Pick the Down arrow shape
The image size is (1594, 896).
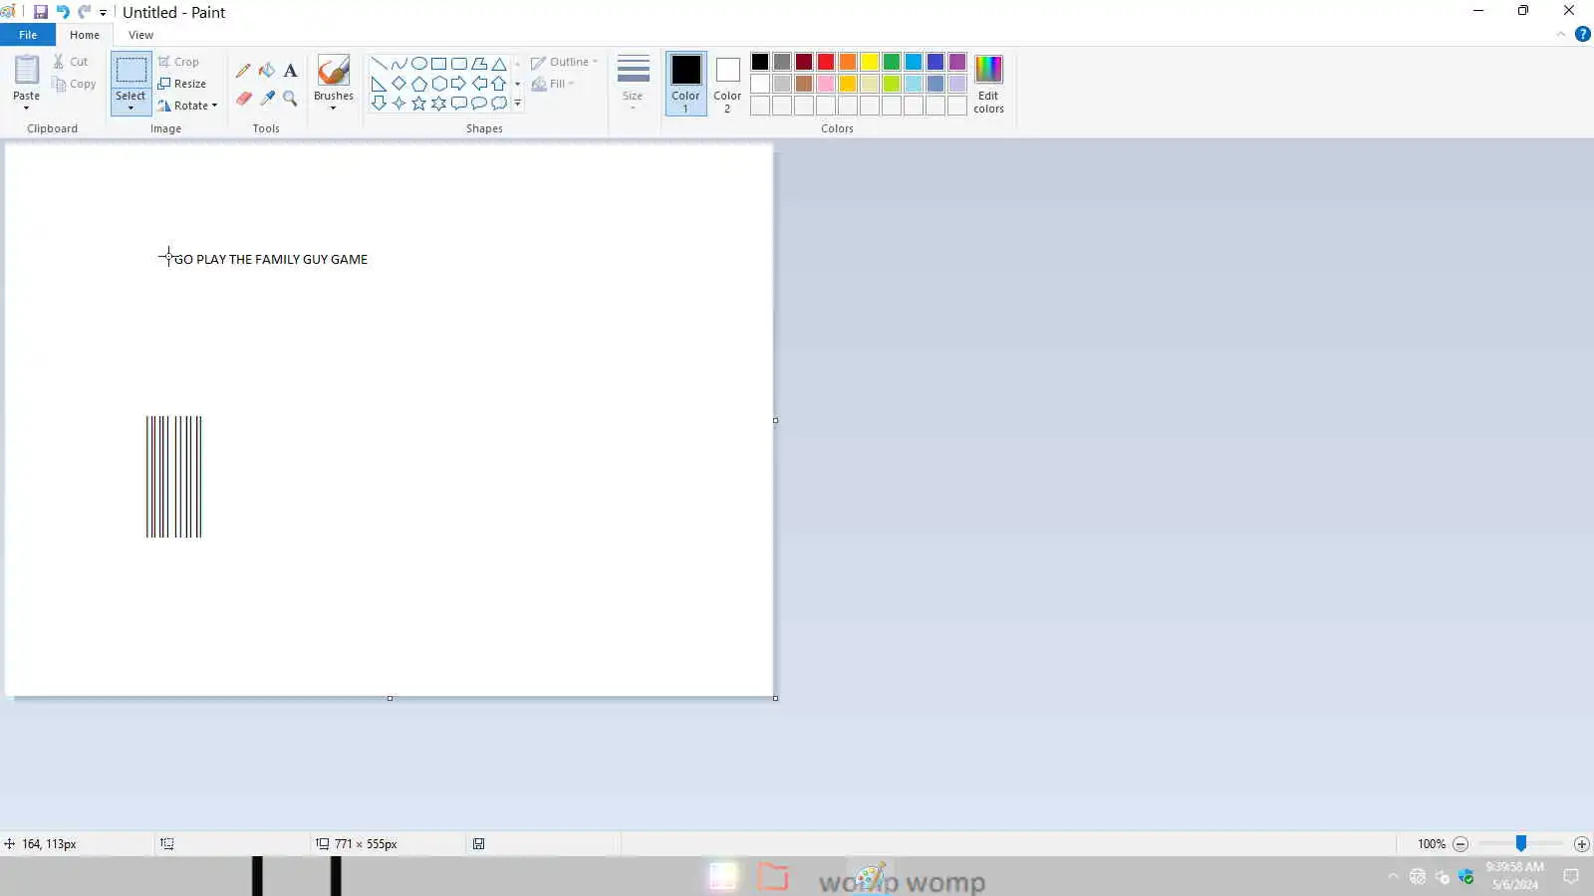pos(379,104)
